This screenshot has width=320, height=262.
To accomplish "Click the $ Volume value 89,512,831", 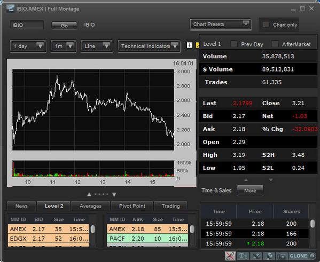I will 278,69.
